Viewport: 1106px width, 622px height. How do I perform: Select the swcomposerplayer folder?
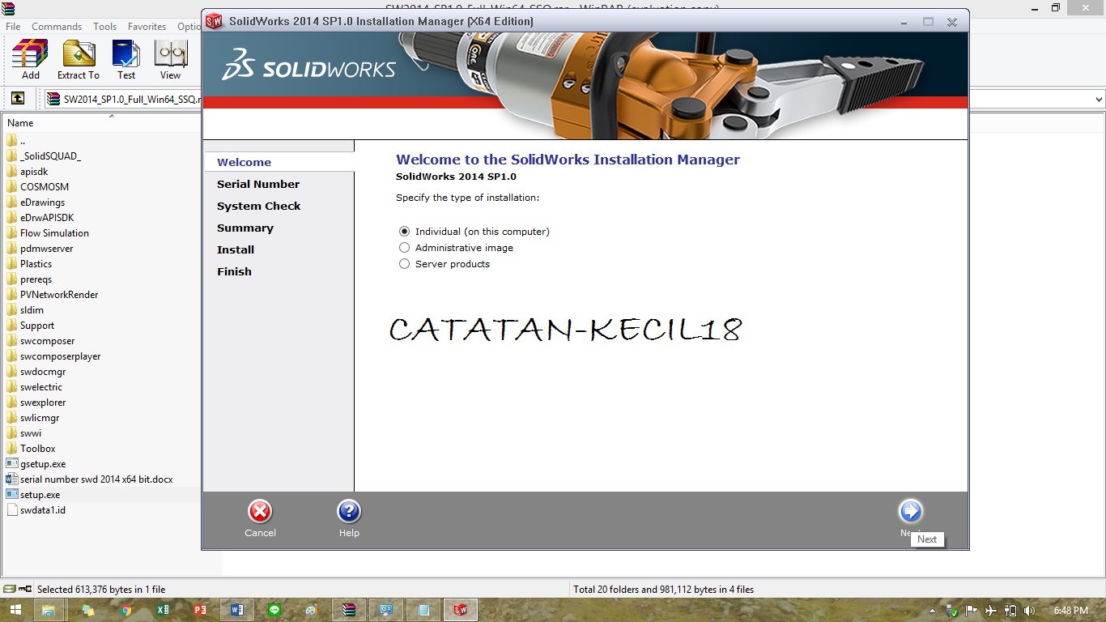click(60, 356)
